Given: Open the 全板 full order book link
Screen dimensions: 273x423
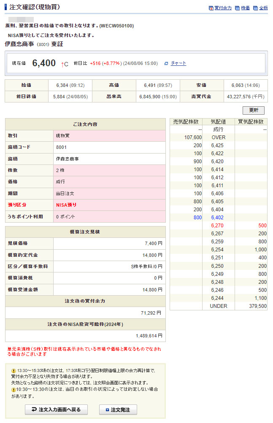Looking at the screenshot, I should pos(263,8).
